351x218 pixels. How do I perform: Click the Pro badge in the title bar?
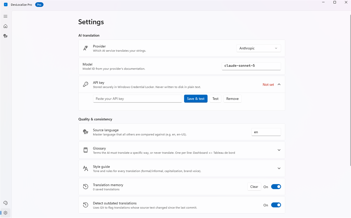click(39, 5)
